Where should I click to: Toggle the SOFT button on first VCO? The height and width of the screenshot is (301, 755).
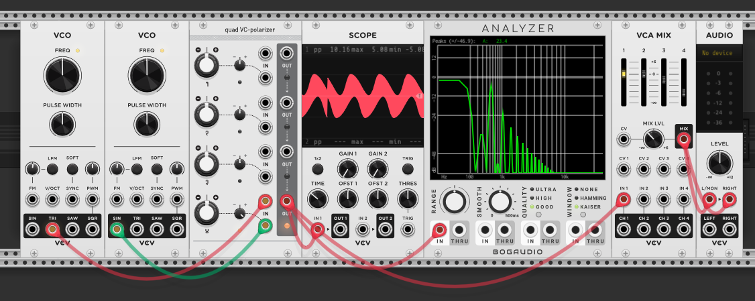pyautogui.click(x=72, y=169)
